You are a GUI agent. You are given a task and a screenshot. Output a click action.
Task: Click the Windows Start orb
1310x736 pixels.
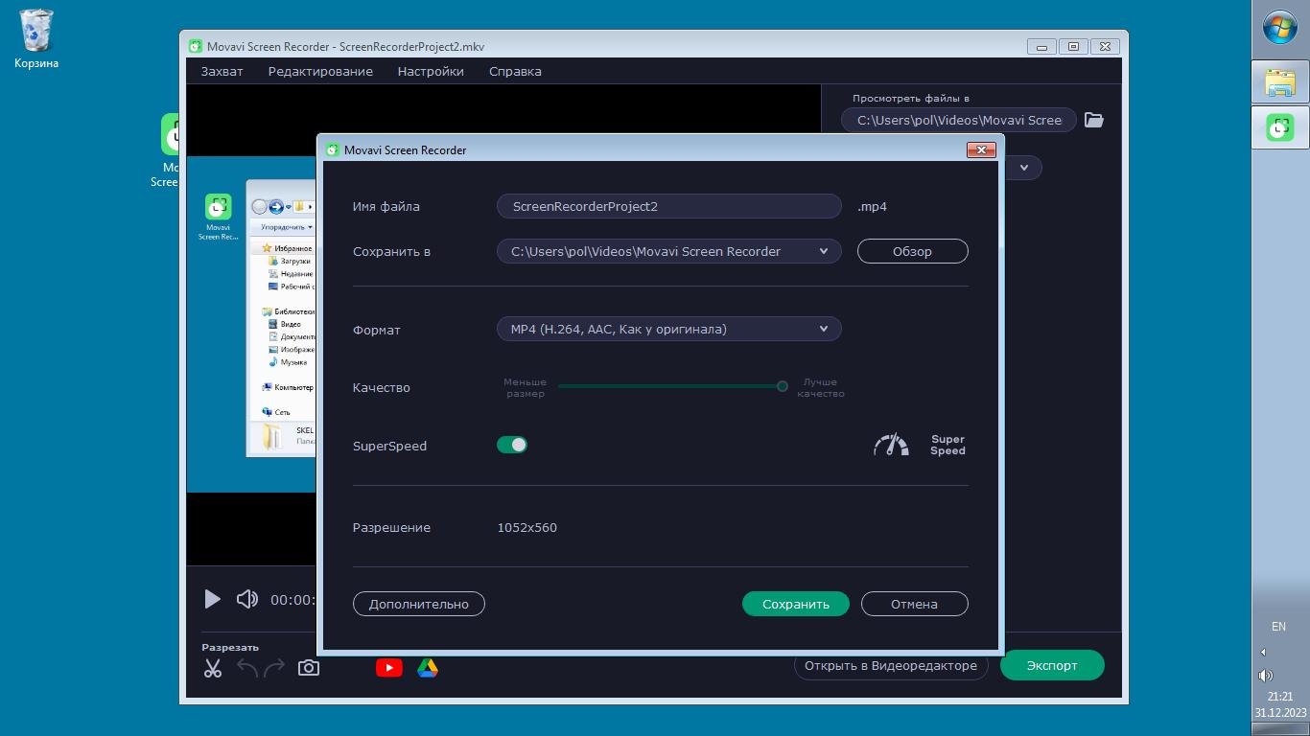1279,28
